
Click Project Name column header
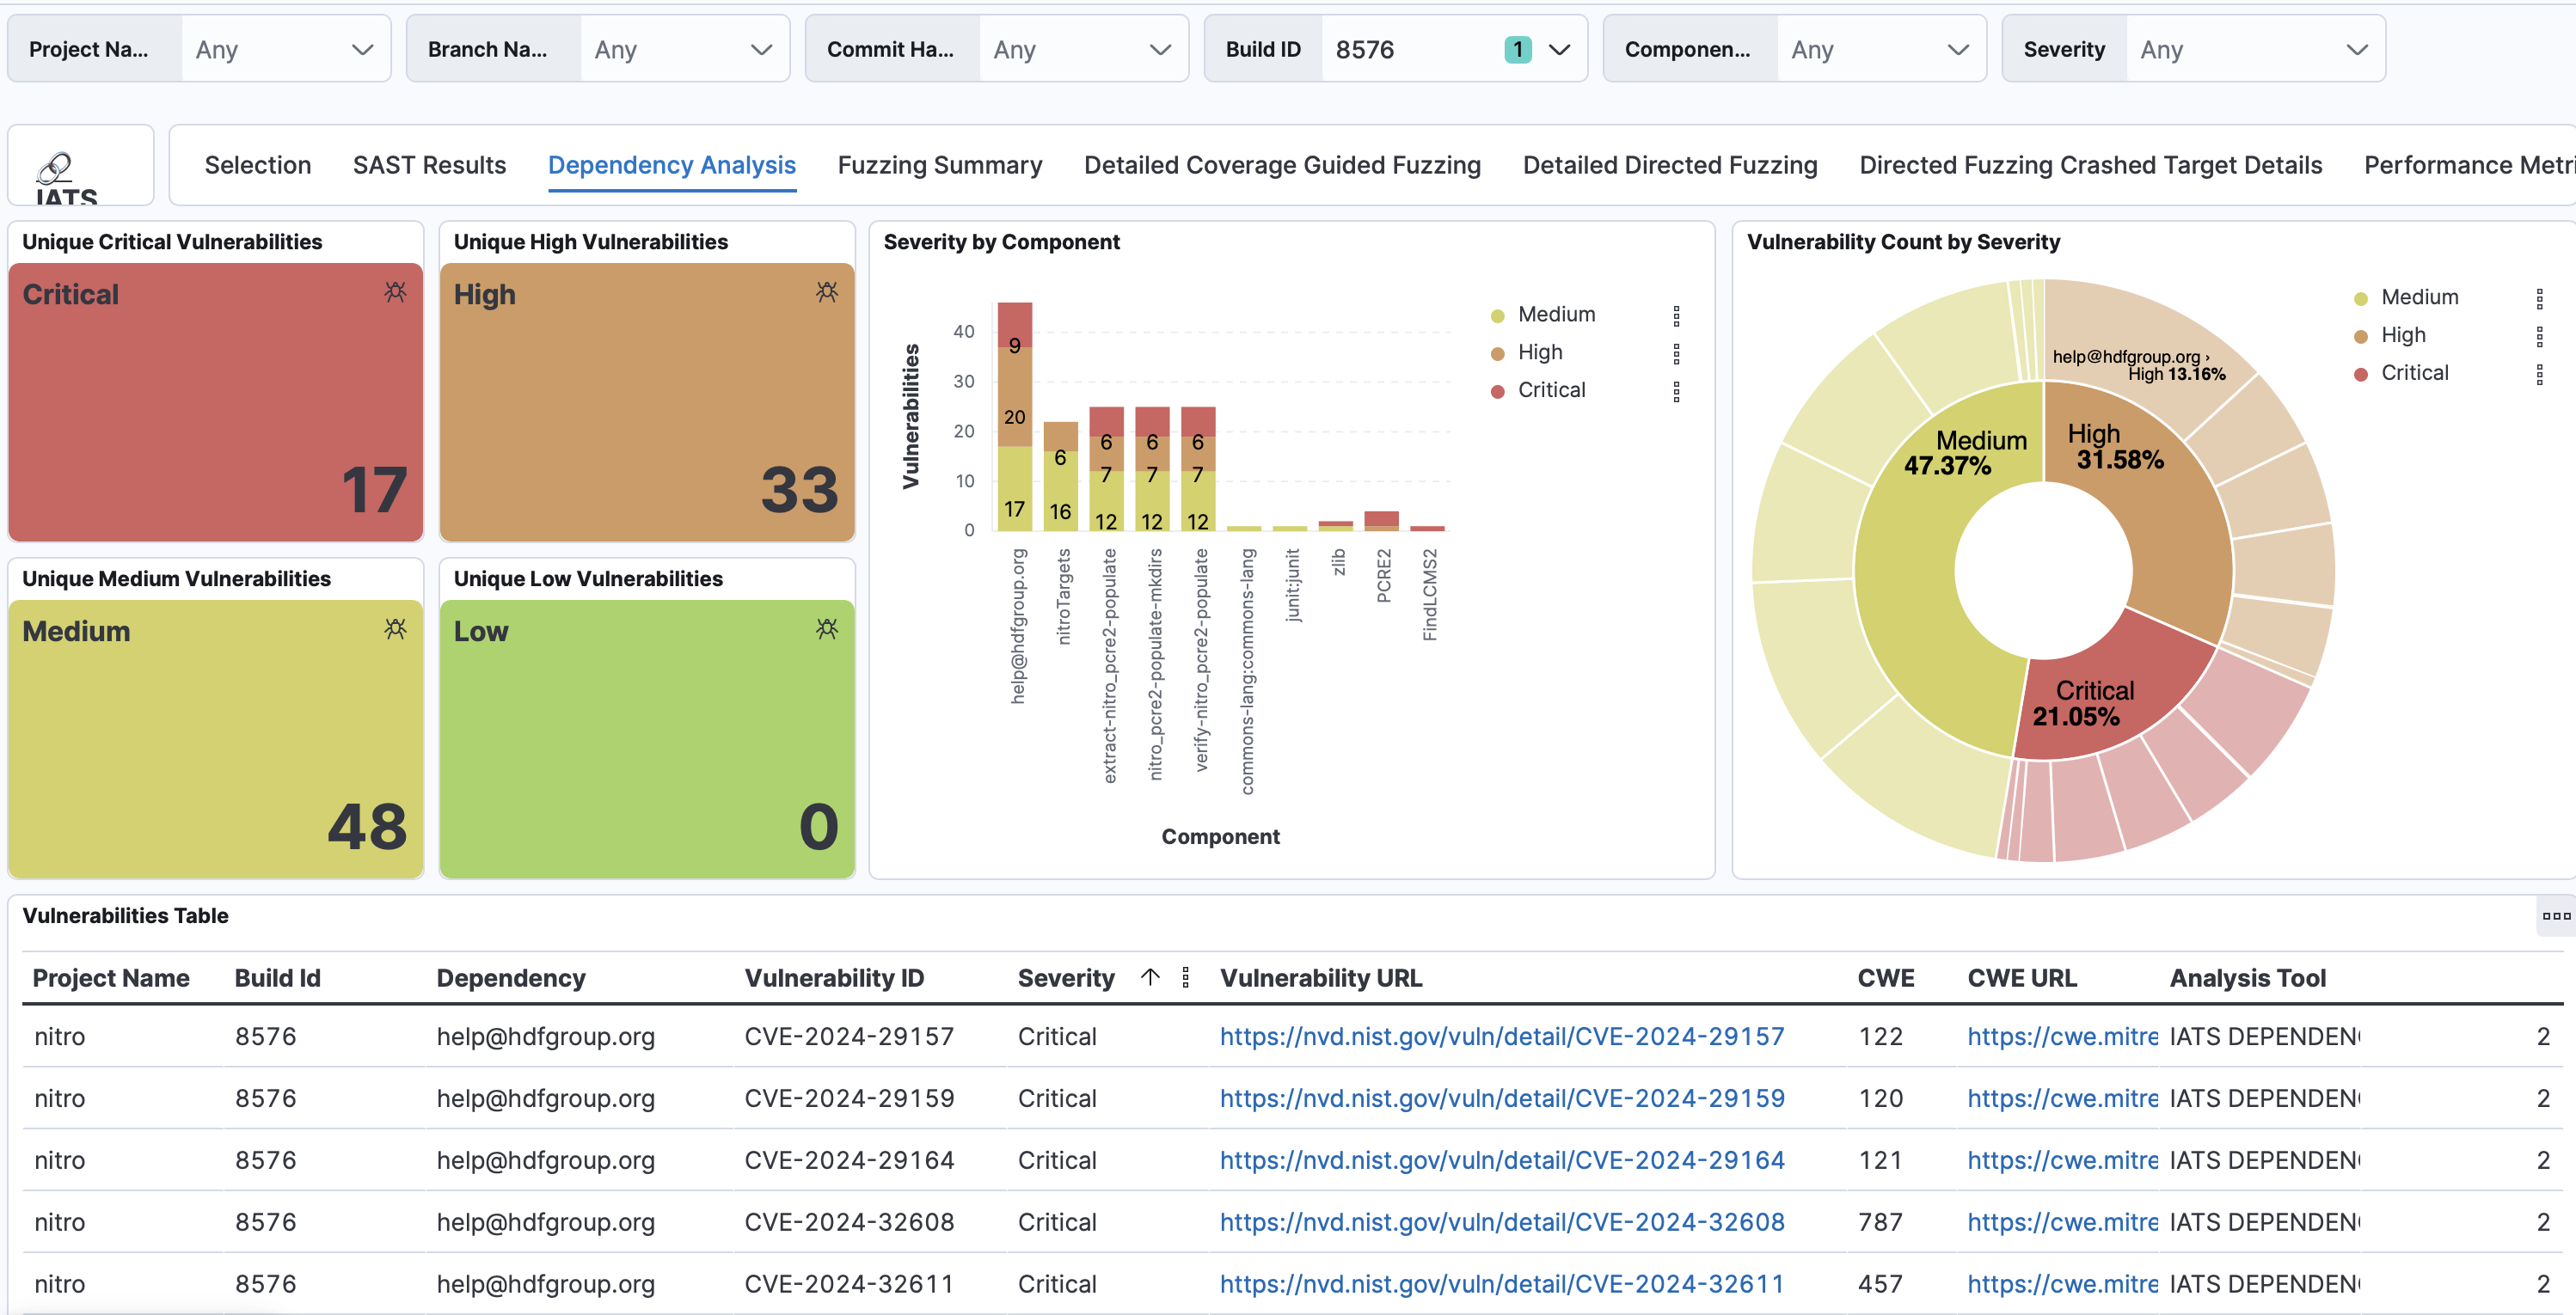[111, 977]
